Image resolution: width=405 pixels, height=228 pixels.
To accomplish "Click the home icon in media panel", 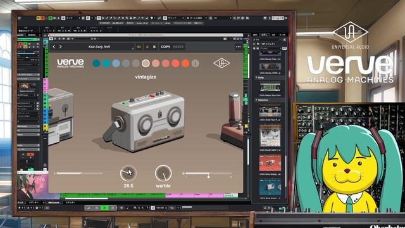I will point(258,44).
